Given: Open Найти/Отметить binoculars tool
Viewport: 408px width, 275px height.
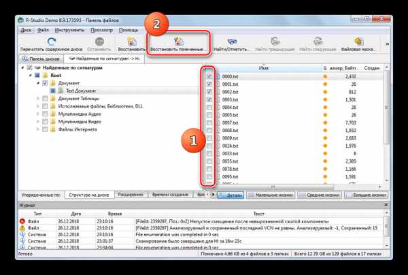Looking at the screenshot, I should tap(232, 41).
